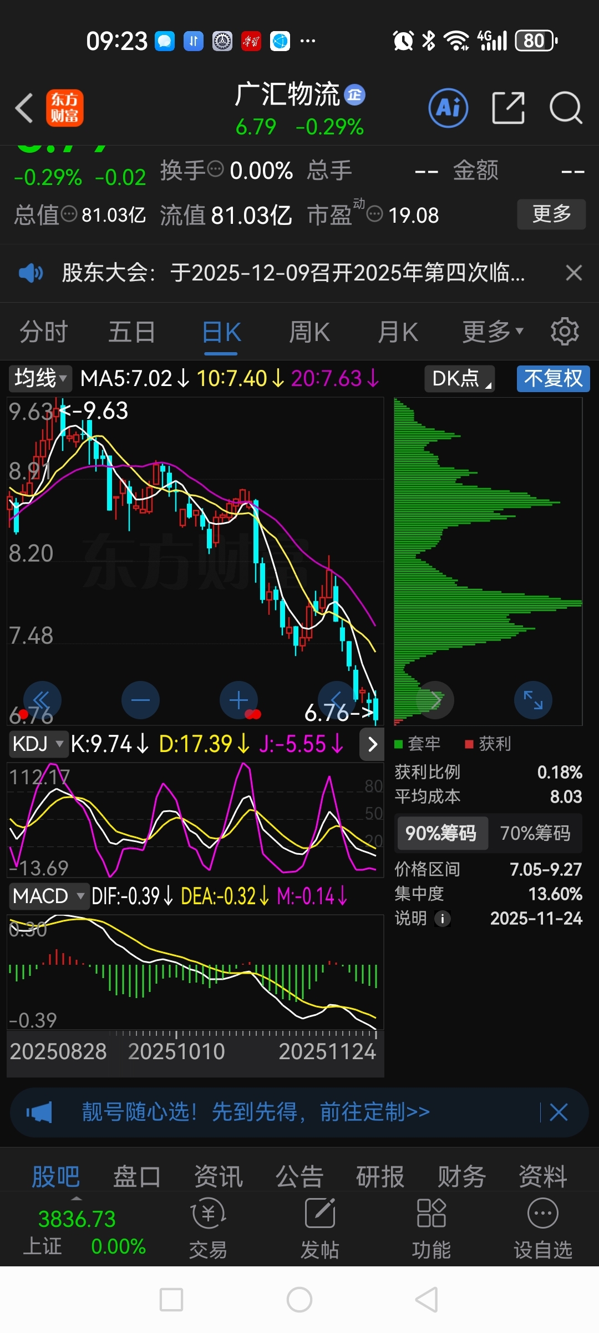Tap 设自选 add to watchlist

543,1228
